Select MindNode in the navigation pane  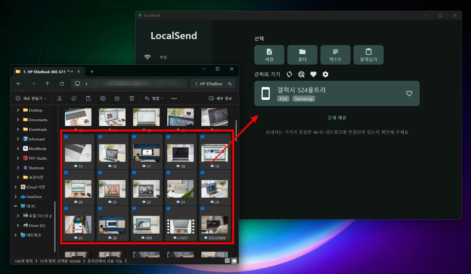click(x=35, y=149)
